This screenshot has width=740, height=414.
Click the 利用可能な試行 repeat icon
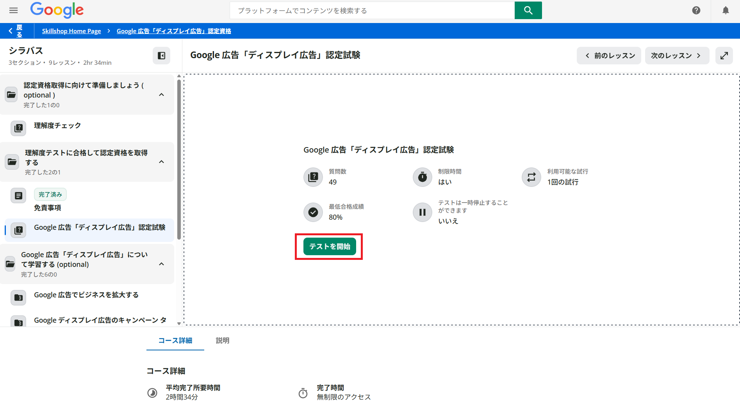point(531,177)
